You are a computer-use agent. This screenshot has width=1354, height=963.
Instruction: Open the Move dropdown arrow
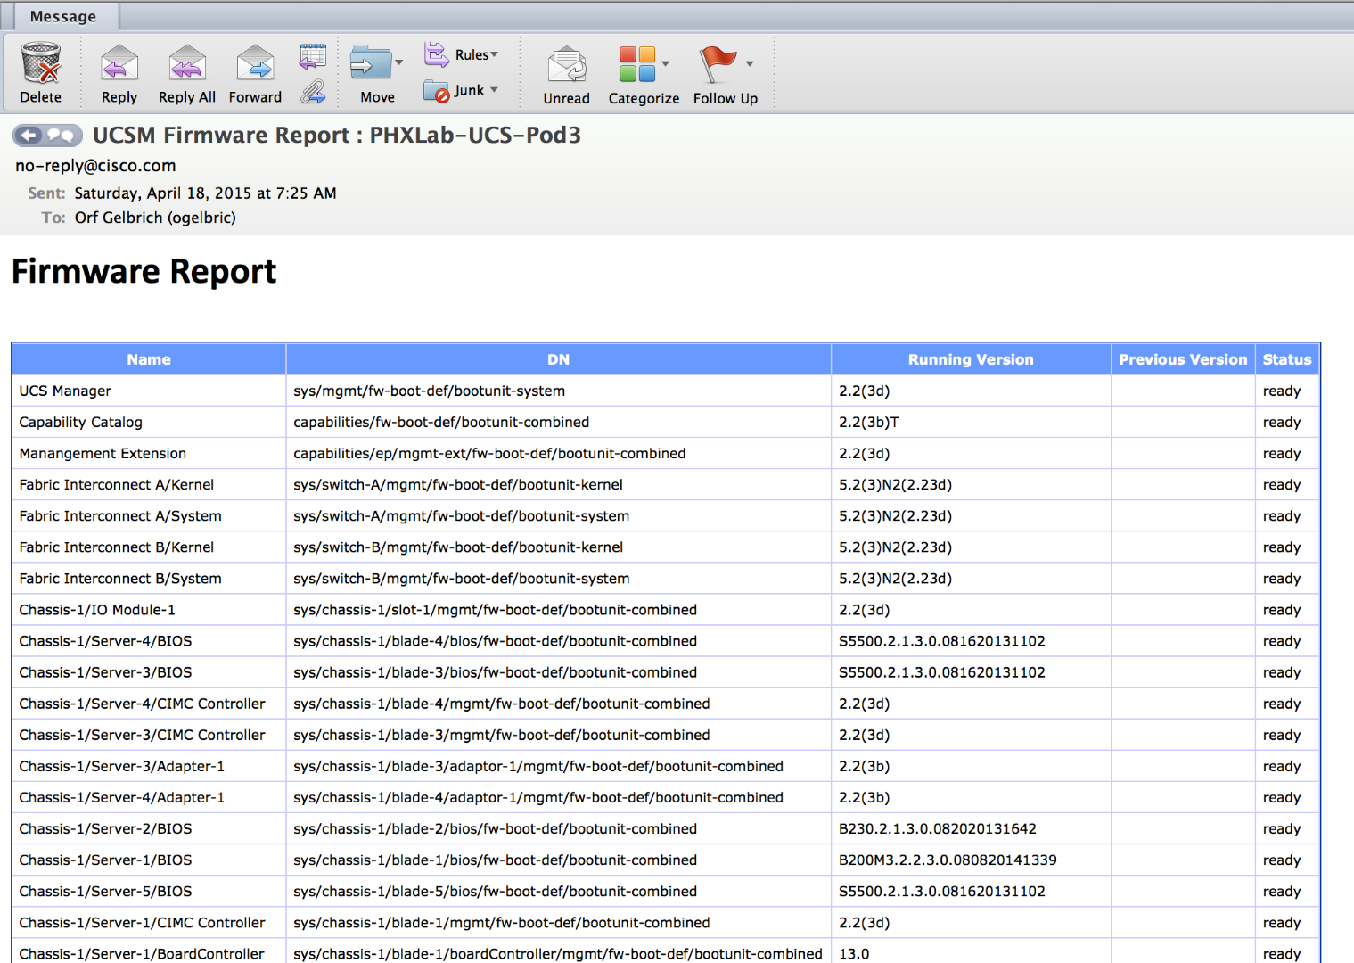[x=399, y=62]
